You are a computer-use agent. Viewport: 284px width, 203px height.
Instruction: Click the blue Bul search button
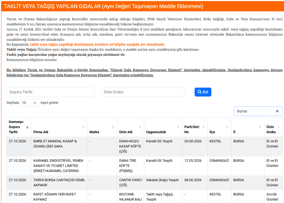[x=203, y=92]
